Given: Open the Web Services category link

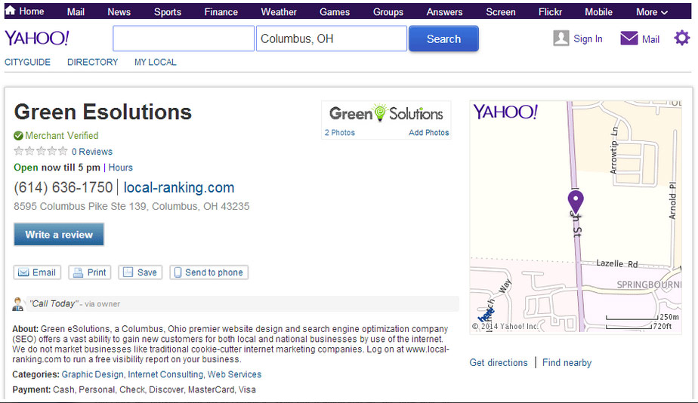Looking at the screenshot, I should click(x=235, y=374).
